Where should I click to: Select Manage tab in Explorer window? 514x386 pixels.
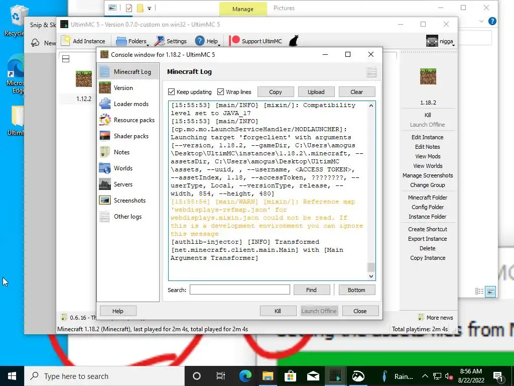243,9
